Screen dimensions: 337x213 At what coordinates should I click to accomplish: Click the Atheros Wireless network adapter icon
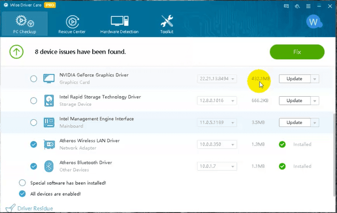point(49,144)
